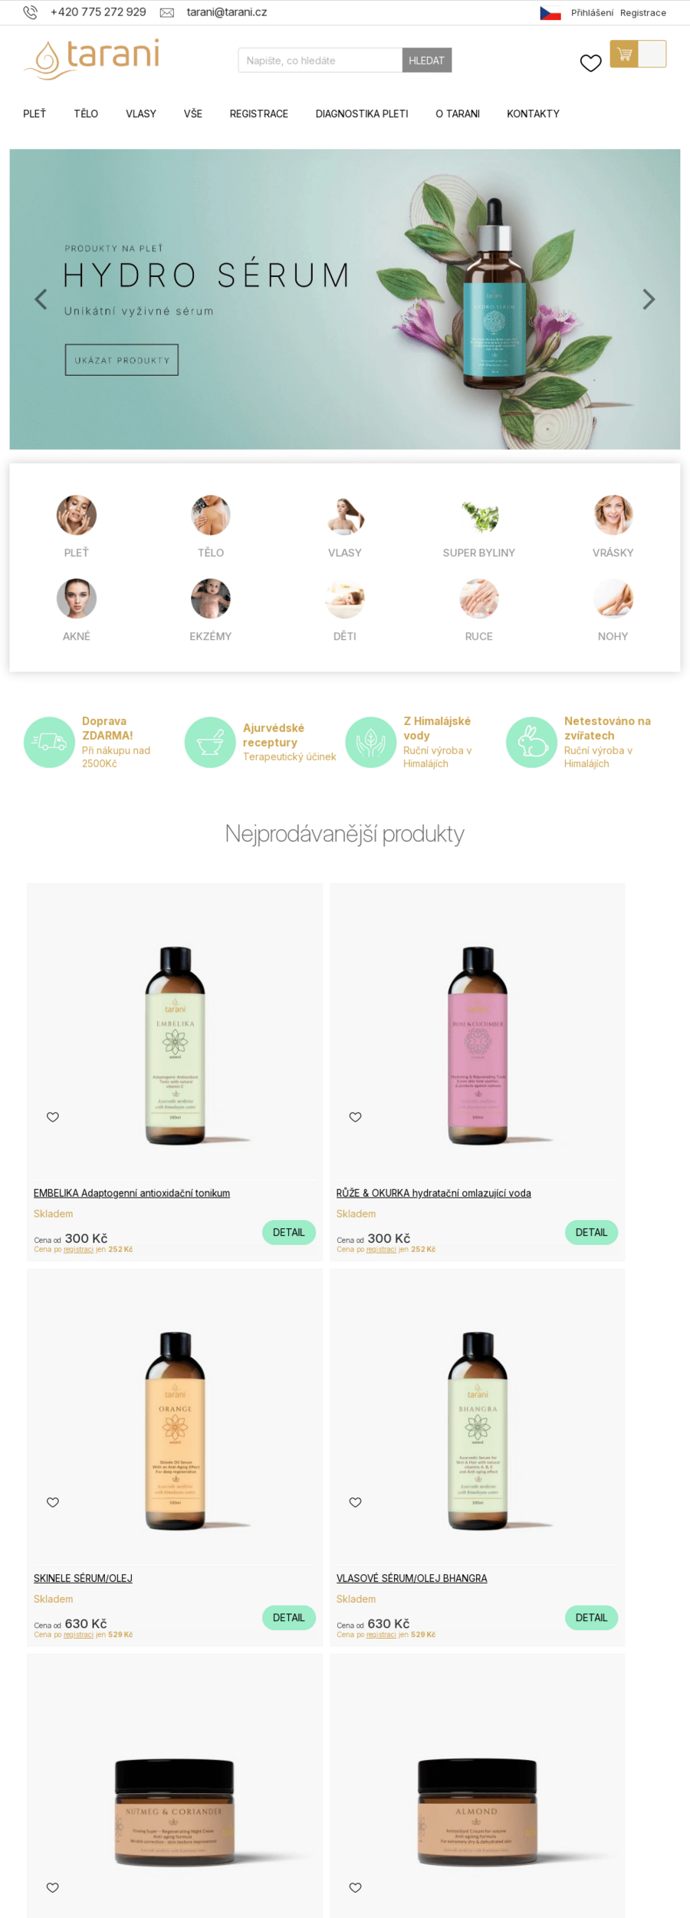
Task: Open the shopping cart icon
Action: click(x=624, y=54)
